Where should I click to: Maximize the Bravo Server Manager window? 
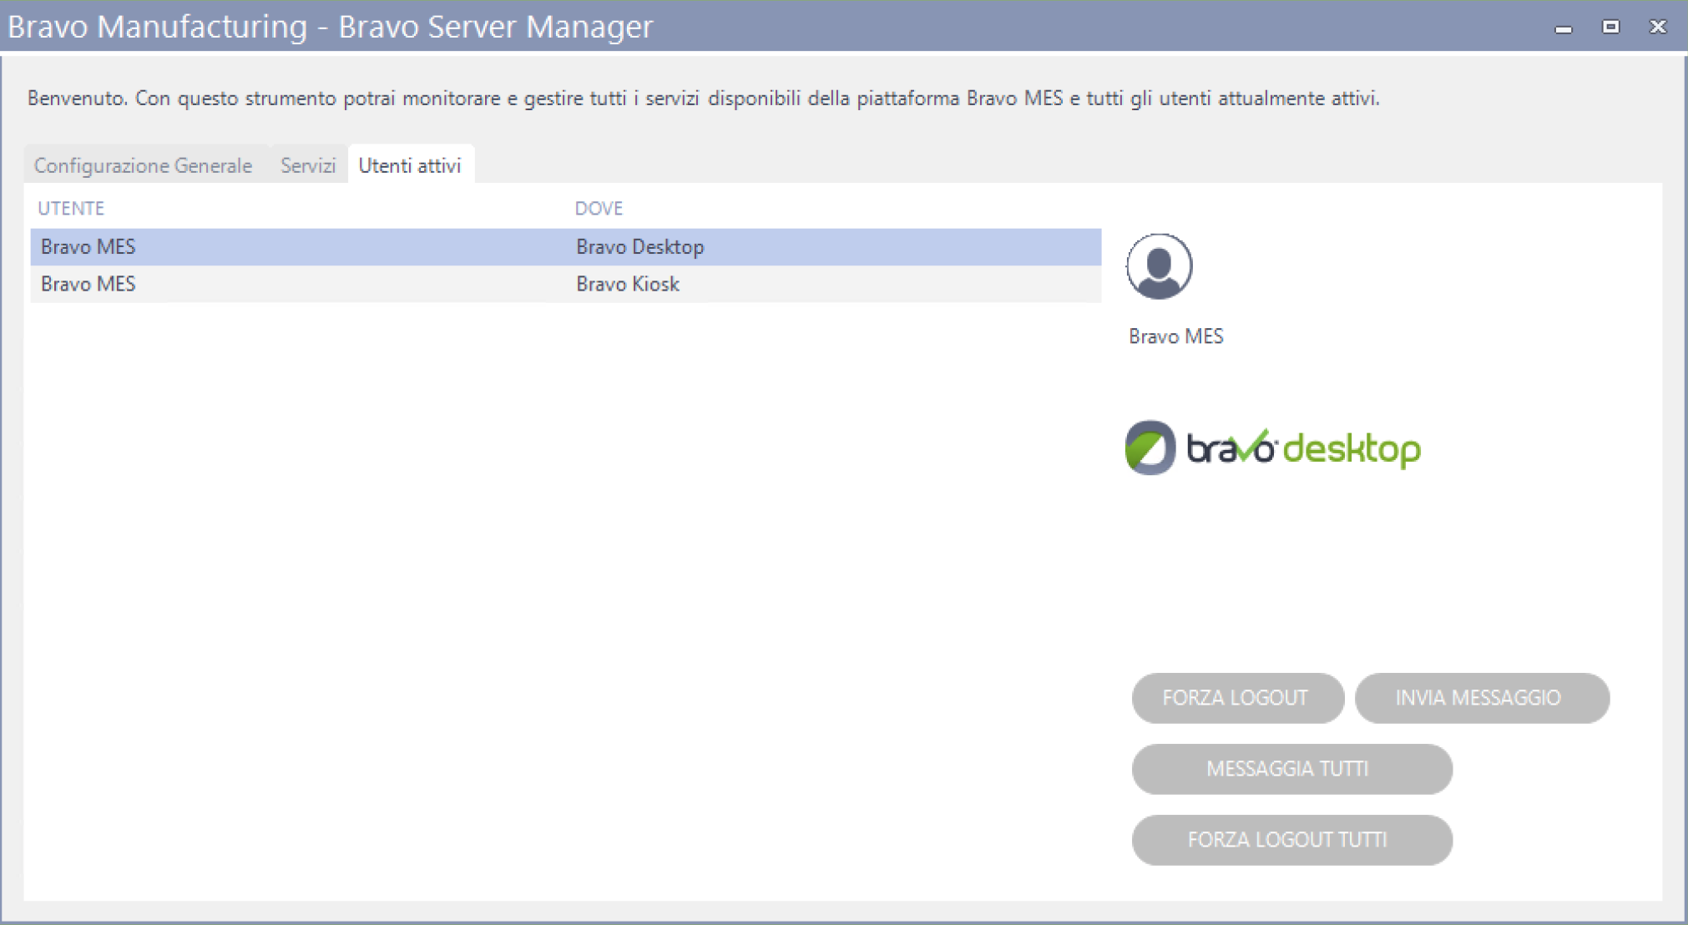coord(1610,27)
